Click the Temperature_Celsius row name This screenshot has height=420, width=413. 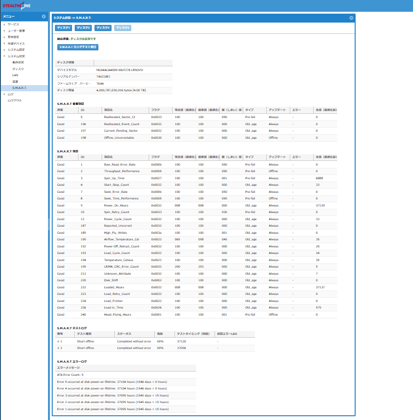pos(119,260)
